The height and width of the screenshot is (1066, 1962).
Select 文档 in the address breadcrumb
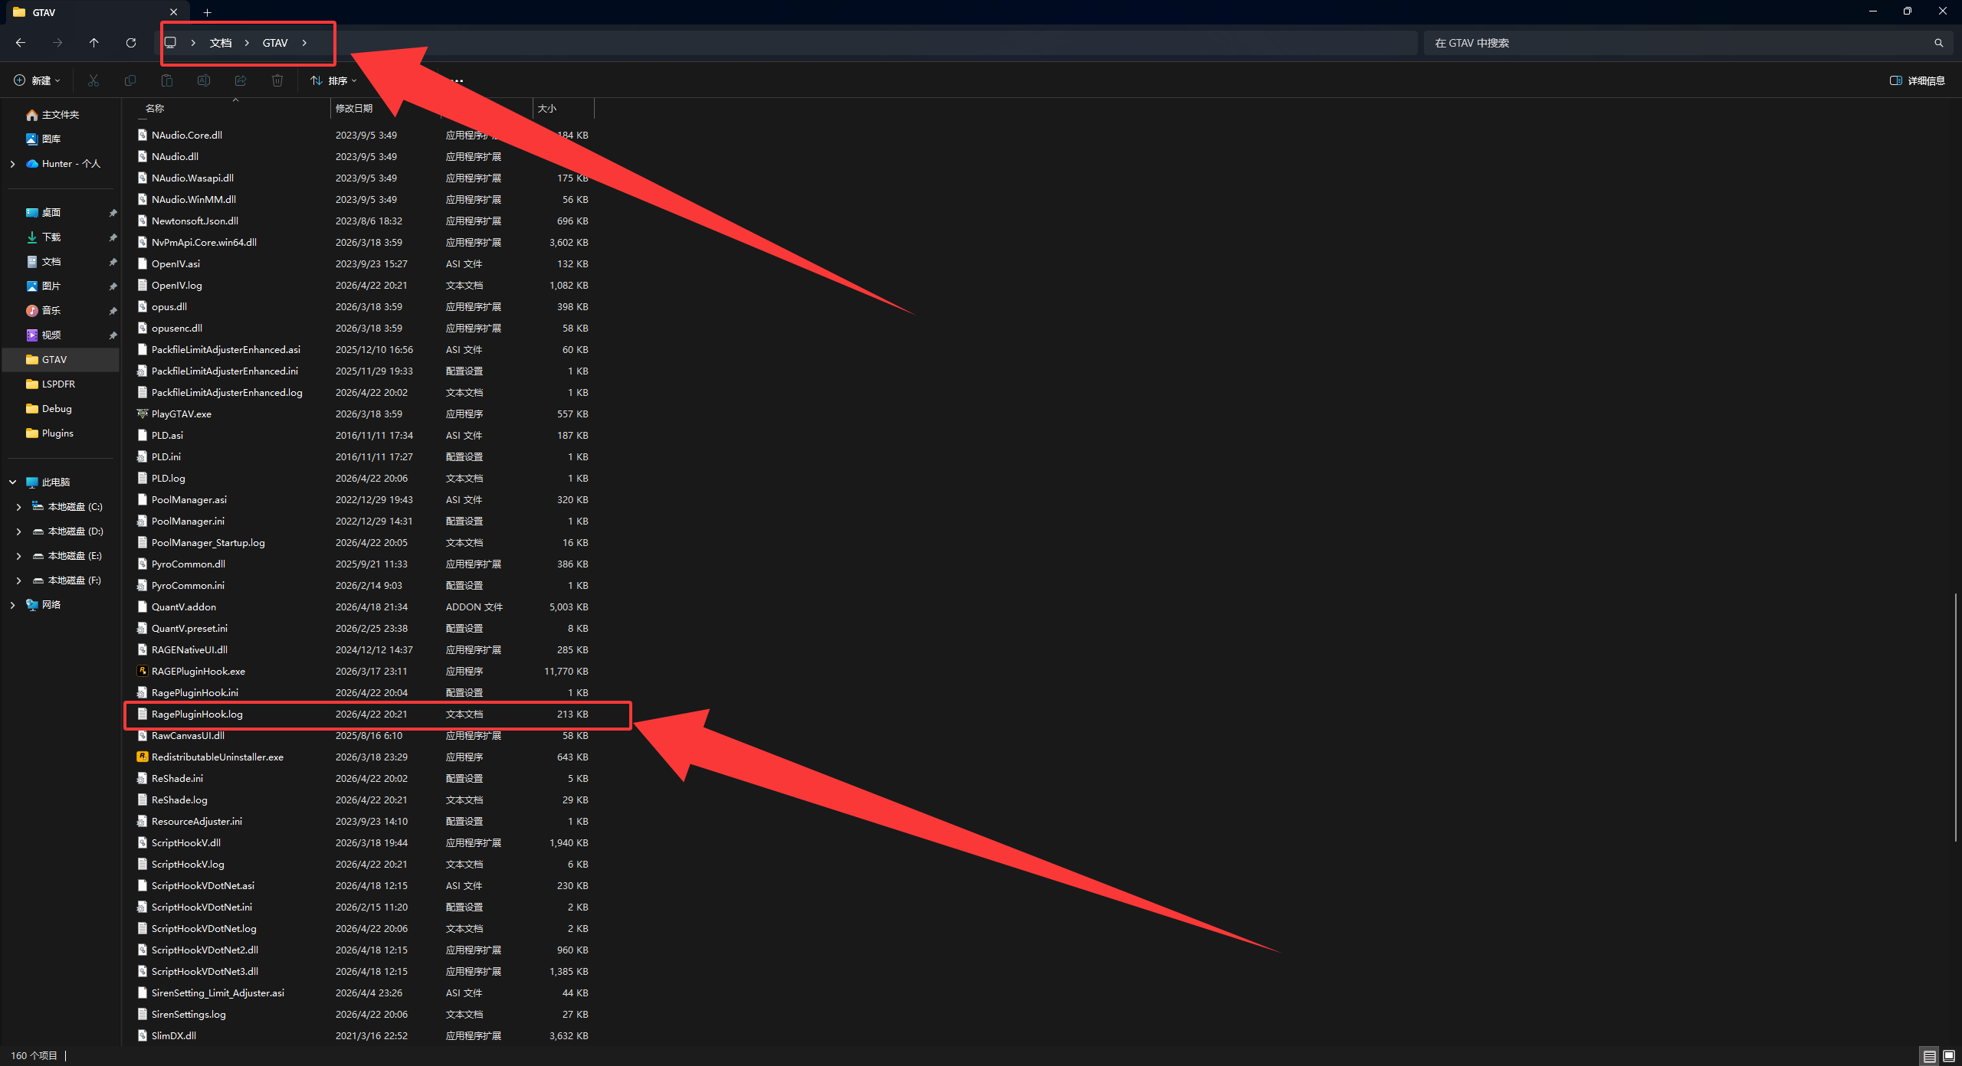pyautogui.click(x=221, y=43)
